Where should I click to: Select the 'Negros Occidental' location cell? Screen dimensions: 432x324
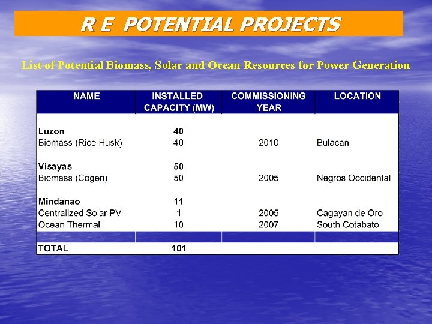tap(354, 178)
